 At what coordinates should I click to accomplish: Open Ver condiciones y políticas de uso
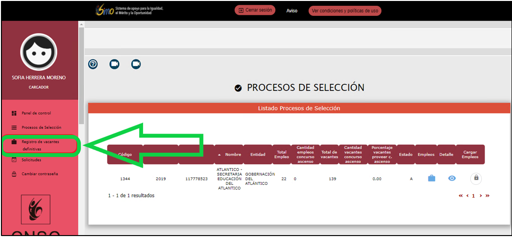pos(345,11)
